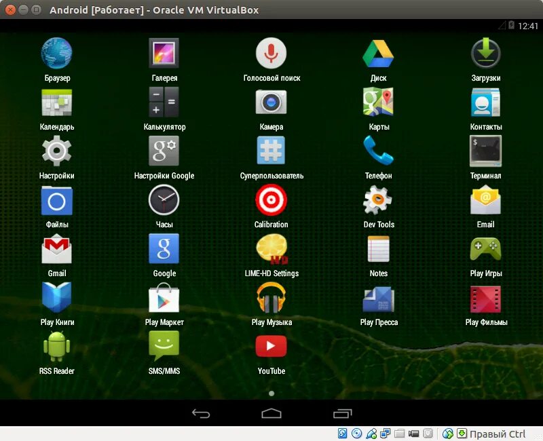543x441 pixels.
Task: Click VirtualBox CPU virtualization status icon
Action: point(428,434)
